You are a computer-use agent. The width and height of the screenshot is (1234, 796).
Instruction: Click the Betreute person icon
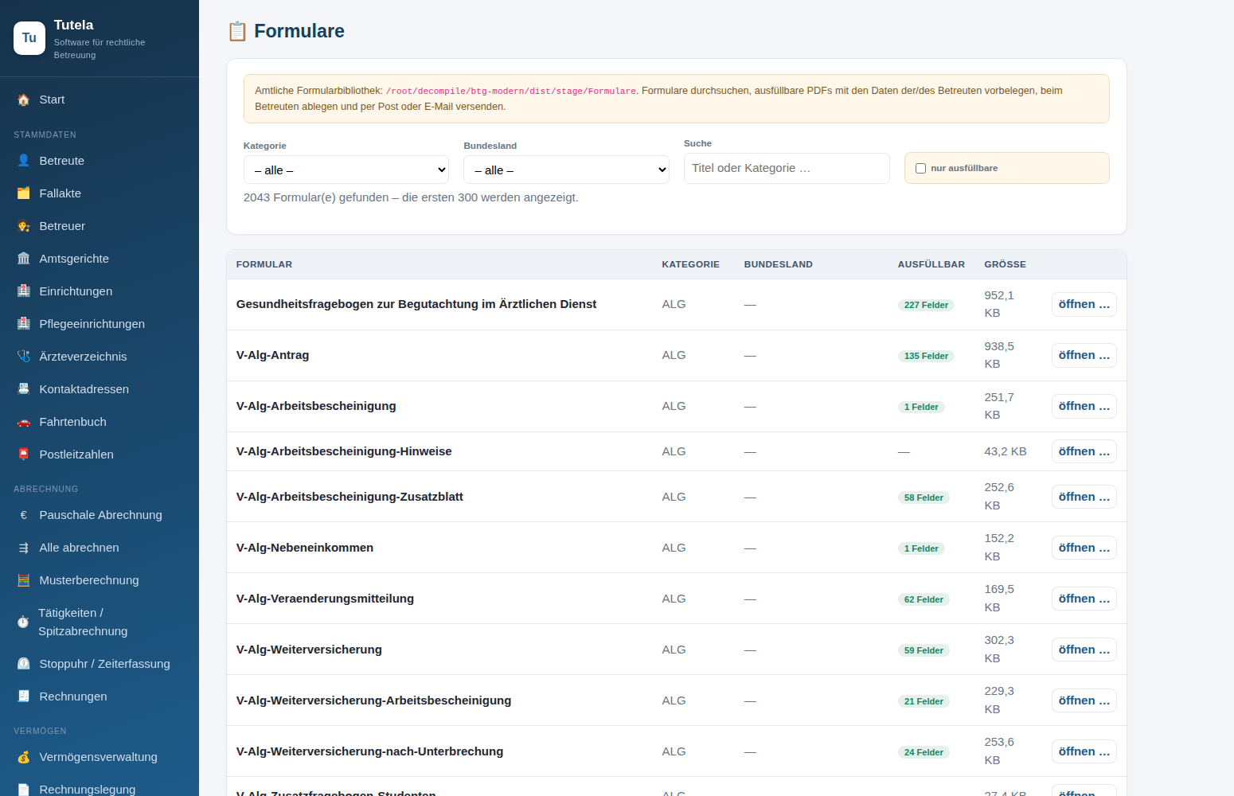(24, 161)
